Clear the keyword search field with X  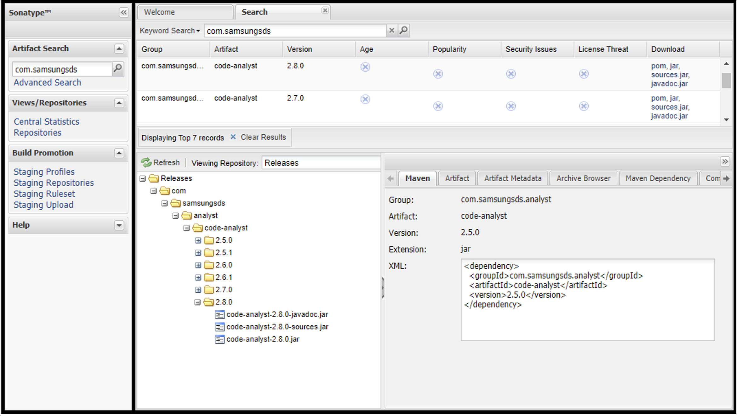pos(391,31)
